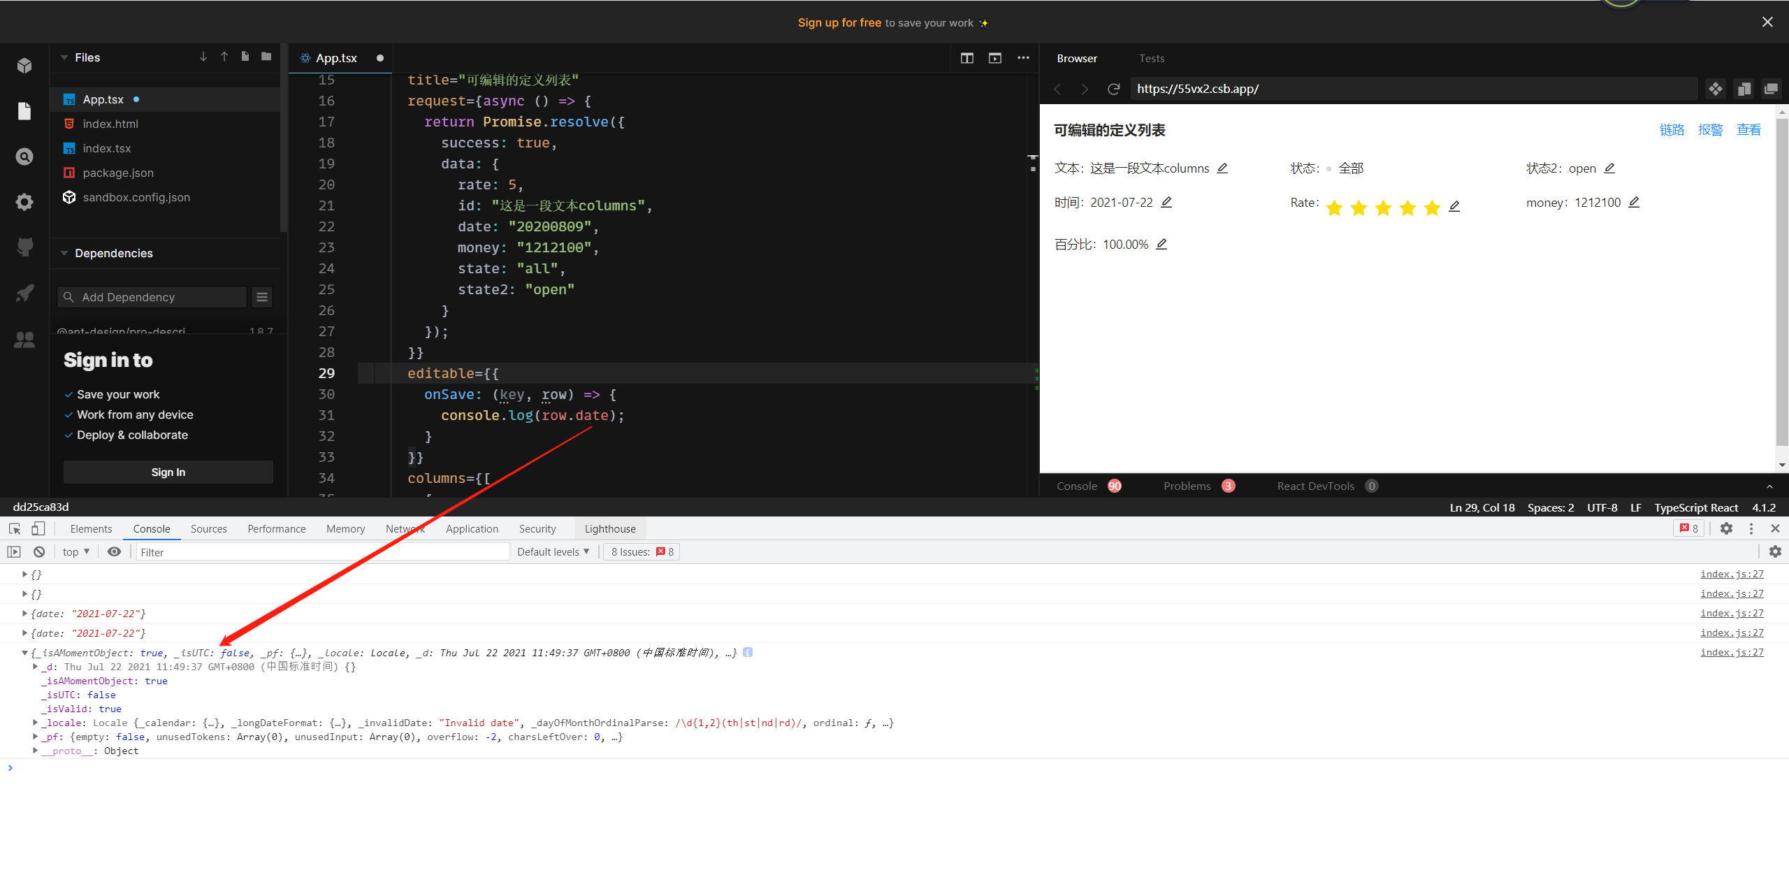Click the download arrow icon in Files header

click(x=203, y=57)
